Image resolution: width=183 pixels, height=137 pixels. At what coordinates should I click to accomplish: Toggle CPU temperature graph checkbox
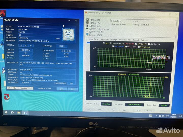pyautogui.click(x=104, y=43)
